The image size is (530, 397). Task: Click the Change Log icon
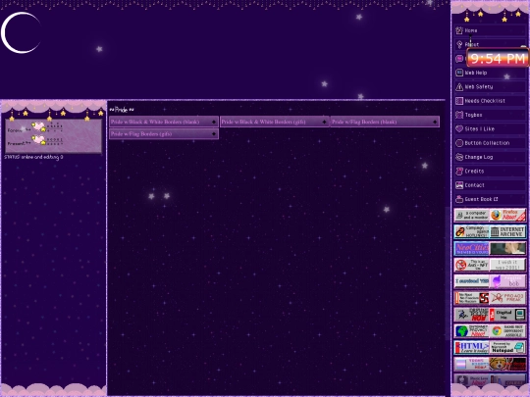459,157
